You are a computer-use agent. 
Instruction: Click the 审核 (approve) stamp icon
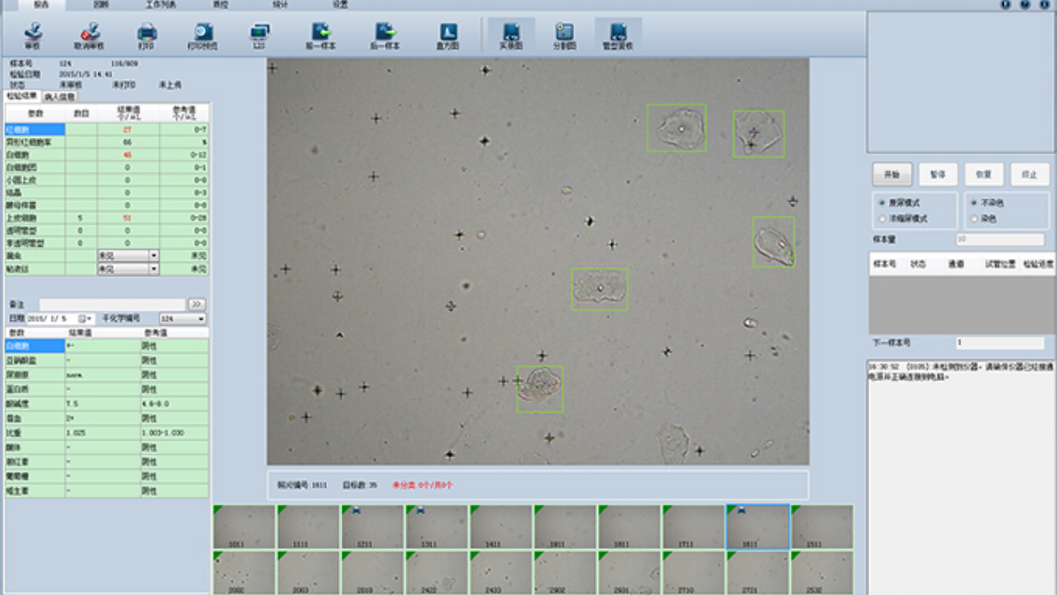click(33, 34)
